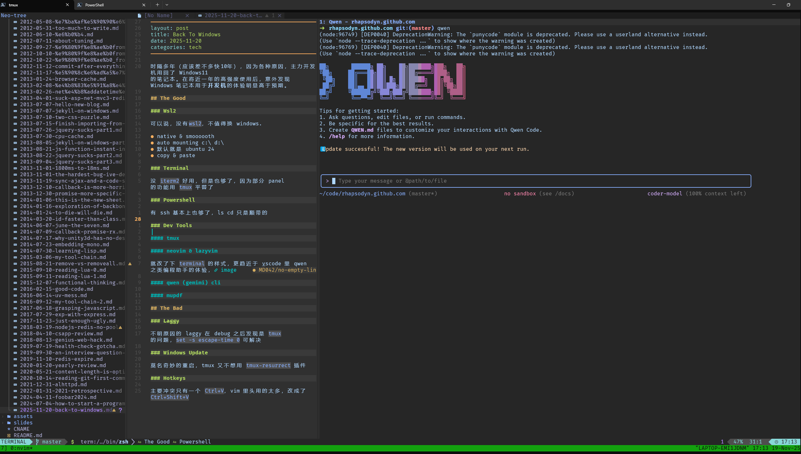Viewport: 801px width, 454px height.
Task: Expand the slides folder in Neo-tree
Action: [x=3, y=423]
